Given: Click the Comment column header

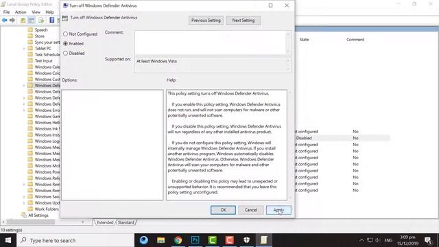Looking at the screenshot, I should pos(355,40).
